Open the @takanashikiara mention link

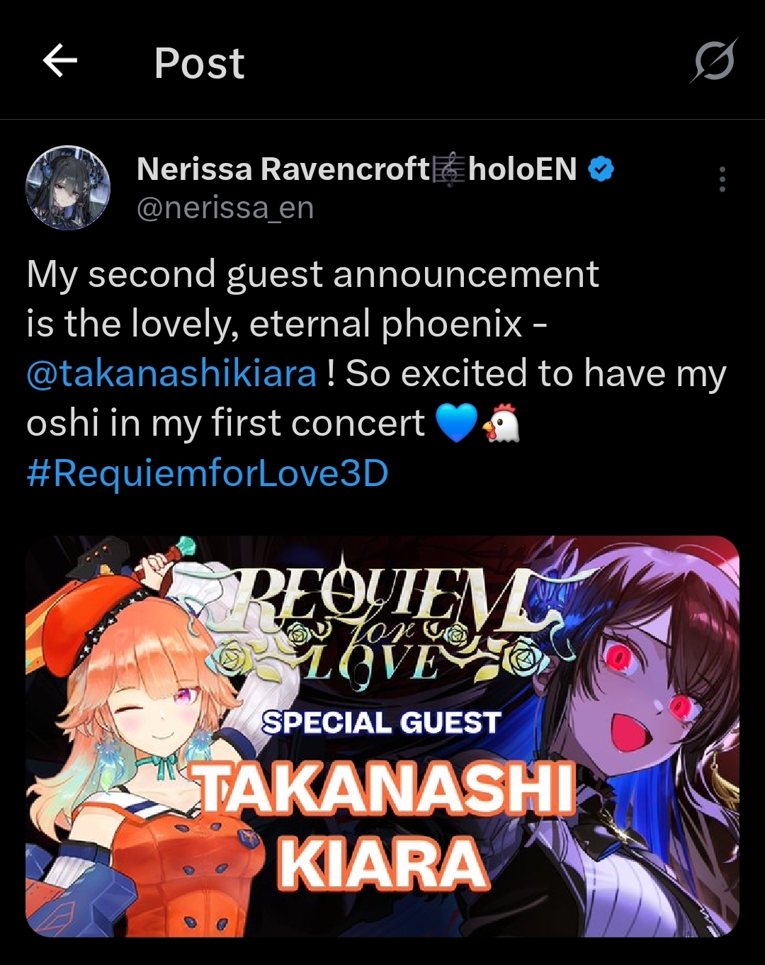click(171, 373)
